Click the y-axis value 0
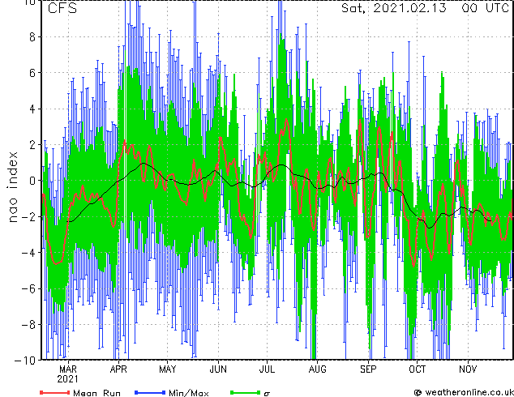Viewport: 514px width, 397px height. (32, 181)
